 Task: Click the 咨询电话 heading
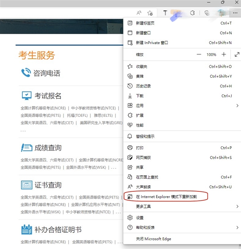(x=47, y=73)
